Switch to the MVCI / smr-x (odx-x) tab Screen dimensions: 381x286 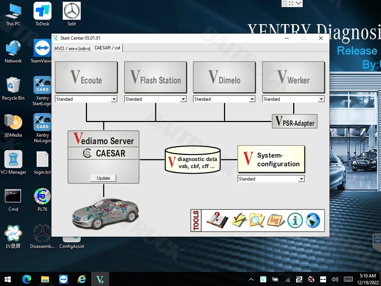72,48
